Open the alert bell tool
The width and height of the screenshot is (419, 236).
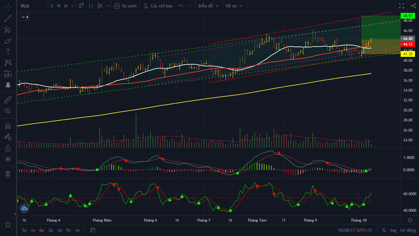pyautogui.click(x=8, y=85)
